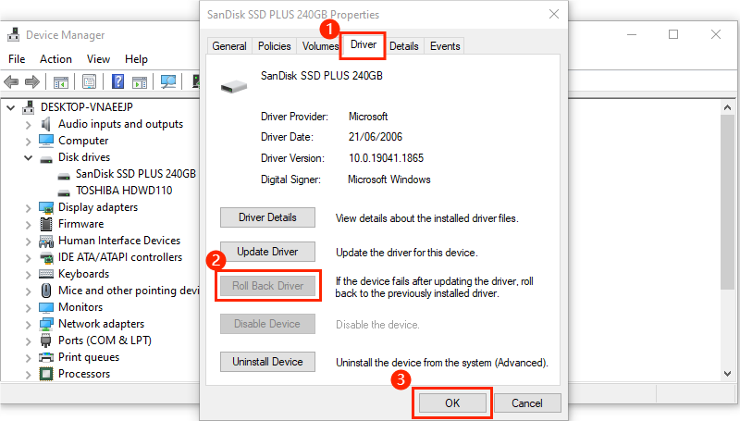The image size is (740, 421).
Task: Click the show/hide console tree toolbar icon
Action: (61, 82)
